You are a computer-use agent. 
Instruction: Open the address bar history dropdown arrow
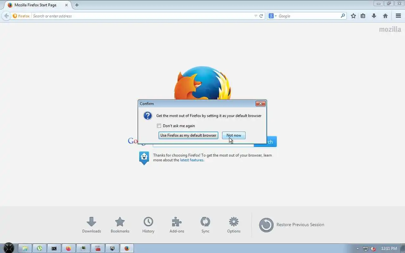click(256, 16)
